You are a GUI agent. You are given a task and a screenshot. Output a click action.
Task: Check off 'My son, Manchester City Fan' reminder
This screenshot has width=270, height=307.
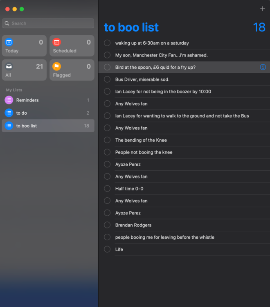pyautogui.click(x=107, y=55)
